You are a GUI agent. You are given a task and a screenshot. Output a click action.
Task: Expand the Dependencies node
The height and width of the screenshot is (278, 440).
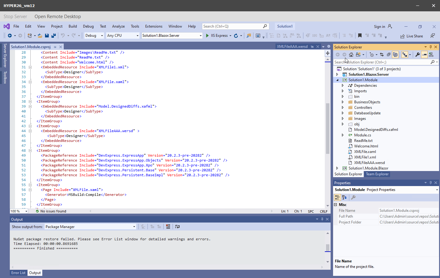point(343,85)
